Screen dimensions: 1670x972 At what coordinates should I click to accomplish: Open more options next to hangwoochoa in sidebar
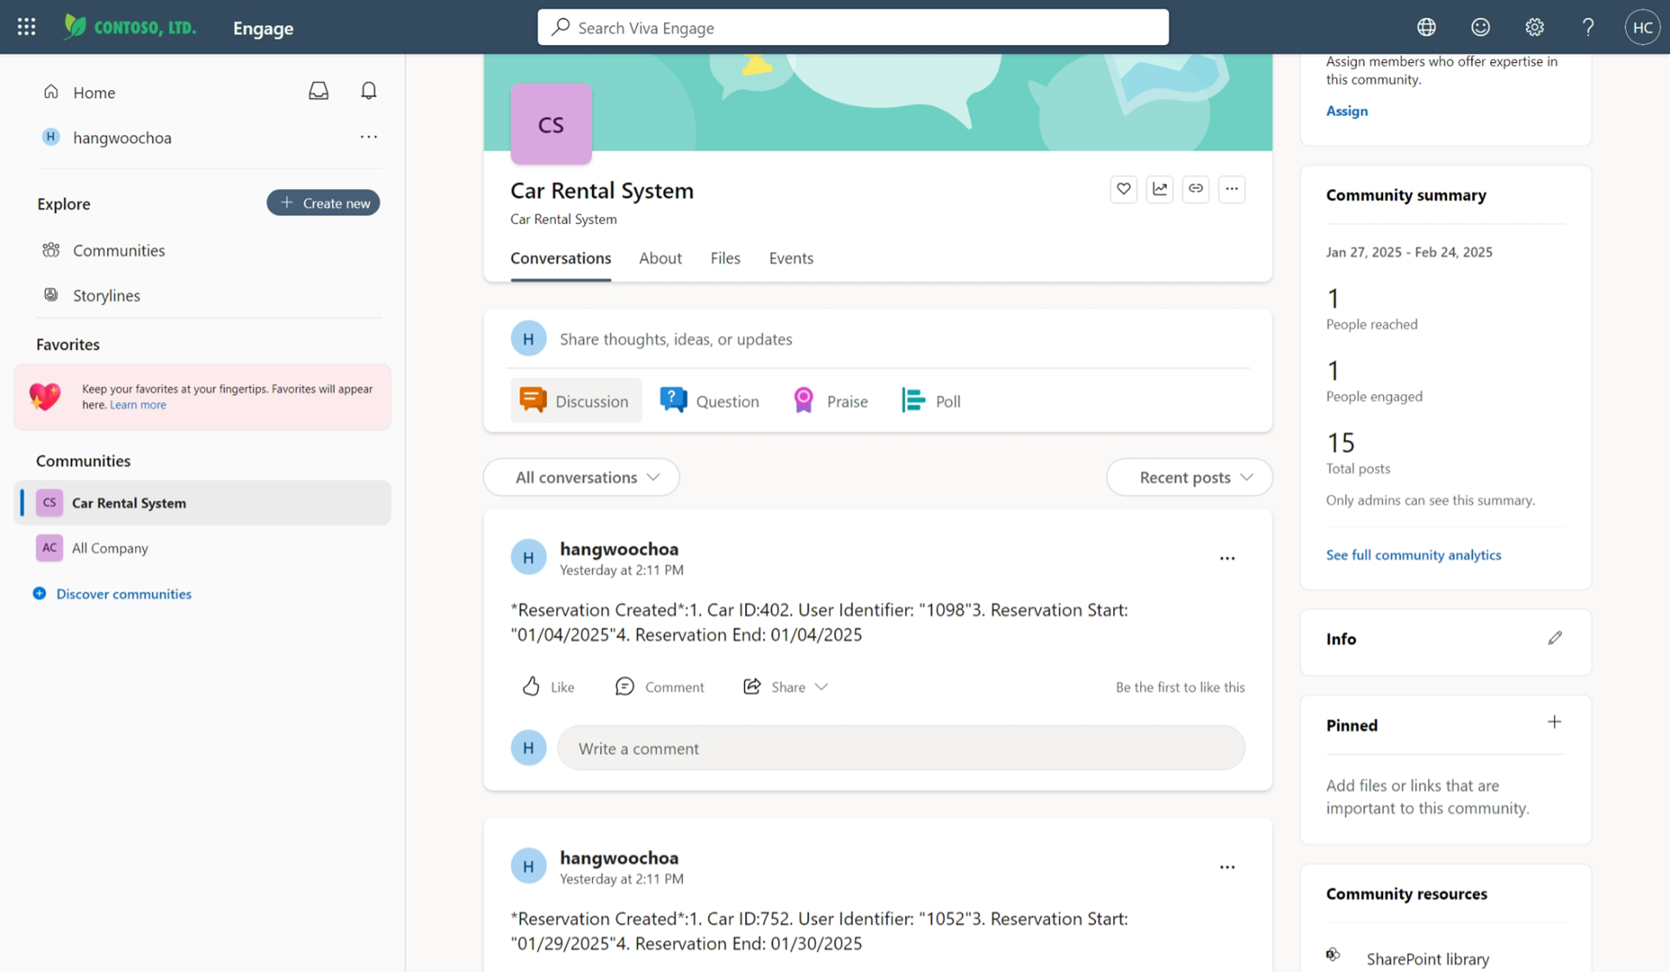[x=368, y=137]
